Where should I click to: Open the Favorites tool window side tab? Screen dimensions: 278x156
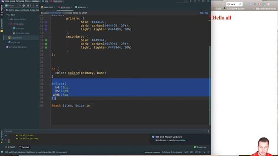[x=2, y=136]
